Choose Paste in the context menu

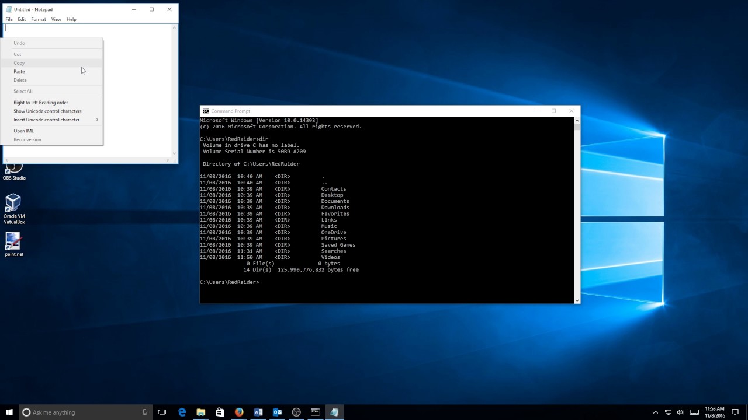tap(53, 71)
